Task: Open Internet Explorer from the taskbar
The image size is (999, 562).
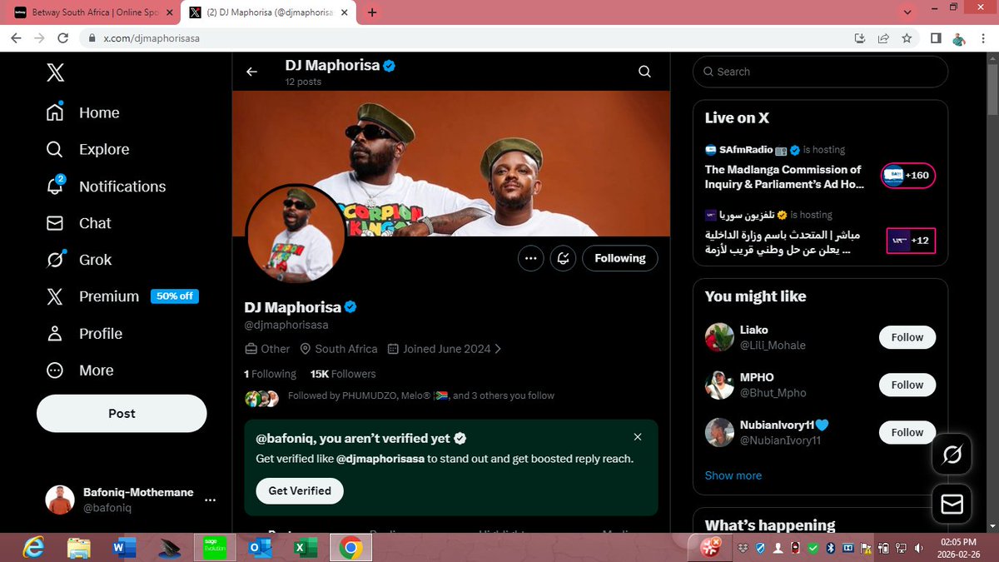Action: point(34,547)
